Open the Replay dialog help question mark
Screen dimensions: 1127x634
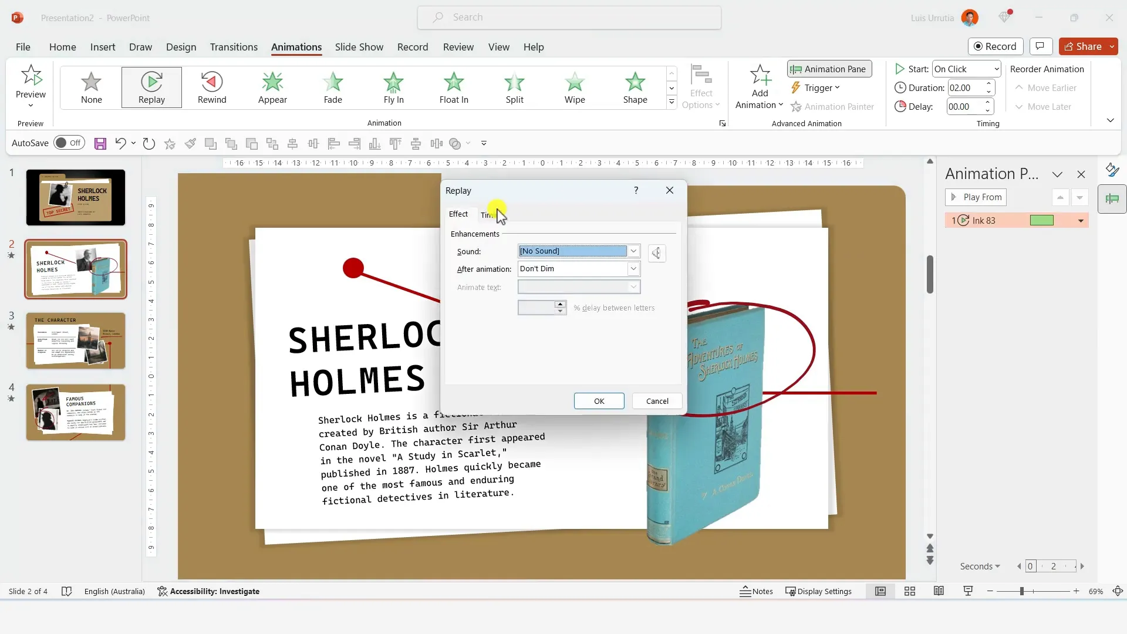click(x=636, y=190)
